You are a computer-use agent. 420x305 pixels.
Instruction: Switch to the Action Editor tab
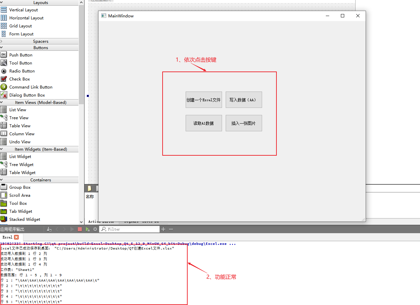coord(101,221)
